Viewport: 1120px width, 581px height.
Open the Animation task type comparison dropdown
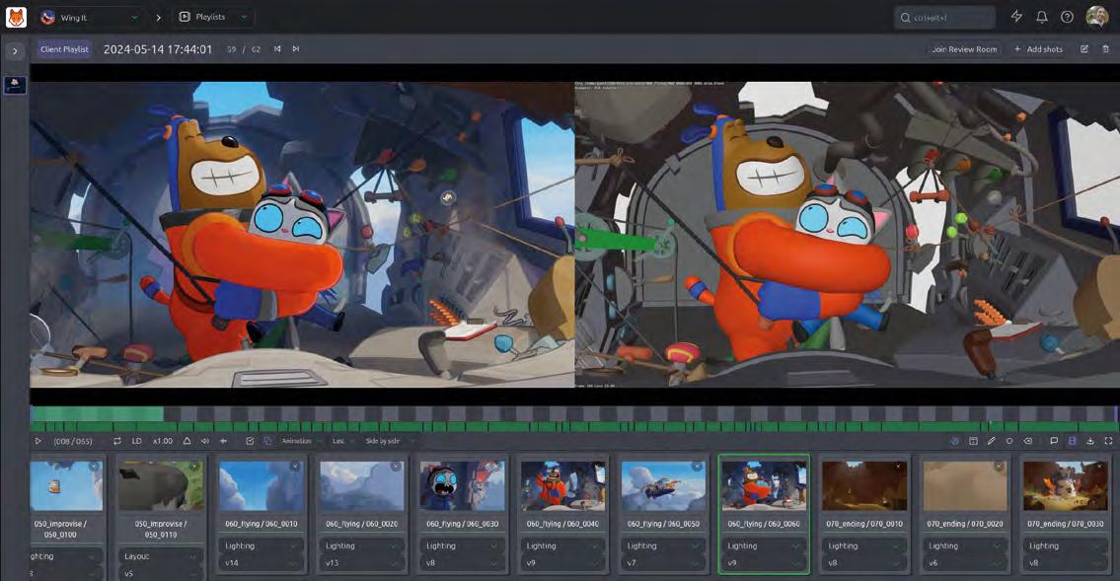tap(301, 441)
